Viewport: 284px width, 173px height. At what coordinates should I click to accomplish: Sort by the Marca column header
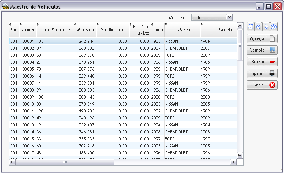182,30
